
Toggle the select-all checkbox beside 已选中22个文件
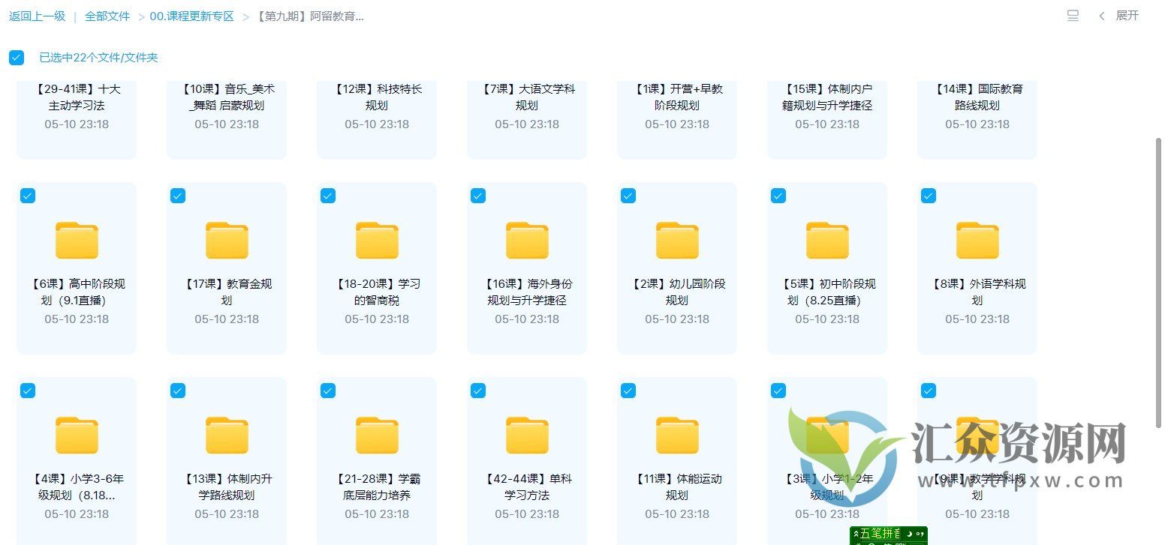[17, 58]
